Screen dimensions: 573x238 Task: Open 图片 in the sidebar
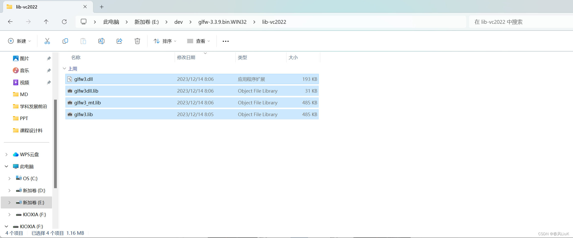[x=25, y=58]
